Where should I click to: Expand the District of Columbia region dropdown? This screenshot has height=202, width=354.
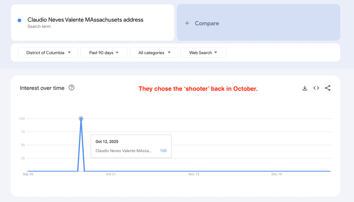coord(48,52)
